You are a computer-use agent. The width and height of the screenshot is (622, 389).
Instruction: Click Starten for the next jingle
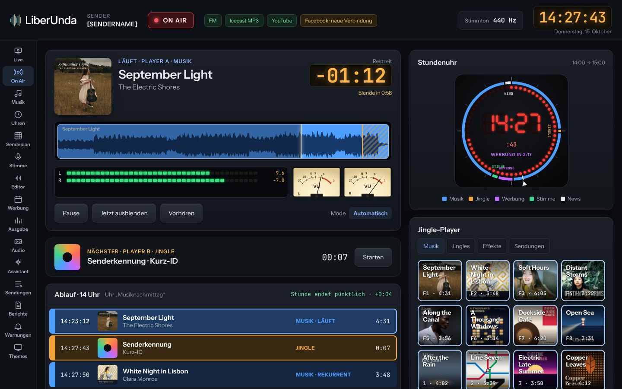373,257
